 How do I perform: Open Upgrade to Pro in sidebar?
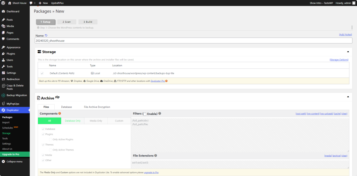(x=15, y=154)
